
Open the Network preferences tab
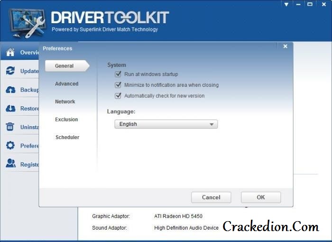[65, 102]
